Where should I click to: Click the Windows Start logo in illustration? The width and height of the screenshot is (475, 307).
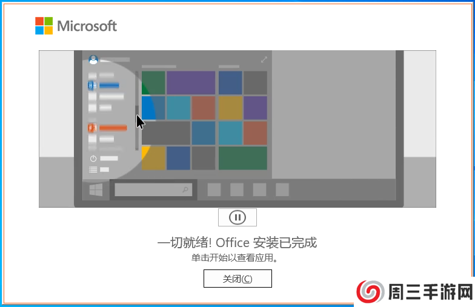coord(96,190)
